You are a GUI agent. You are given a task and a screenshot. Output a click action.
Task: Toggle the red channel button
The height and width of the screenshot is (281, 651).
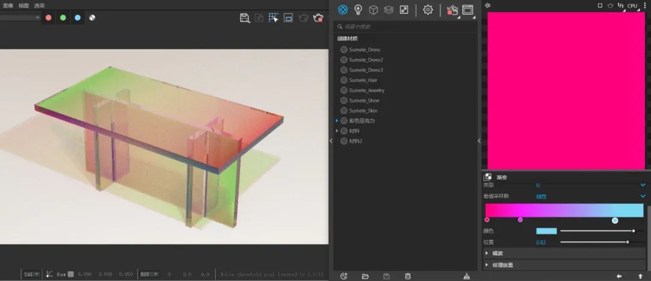tap(49, 18)
